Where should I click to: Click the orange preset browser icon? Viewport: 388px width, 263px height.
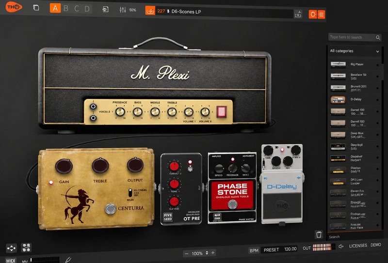pyautogui.click(x=150, y=11)
